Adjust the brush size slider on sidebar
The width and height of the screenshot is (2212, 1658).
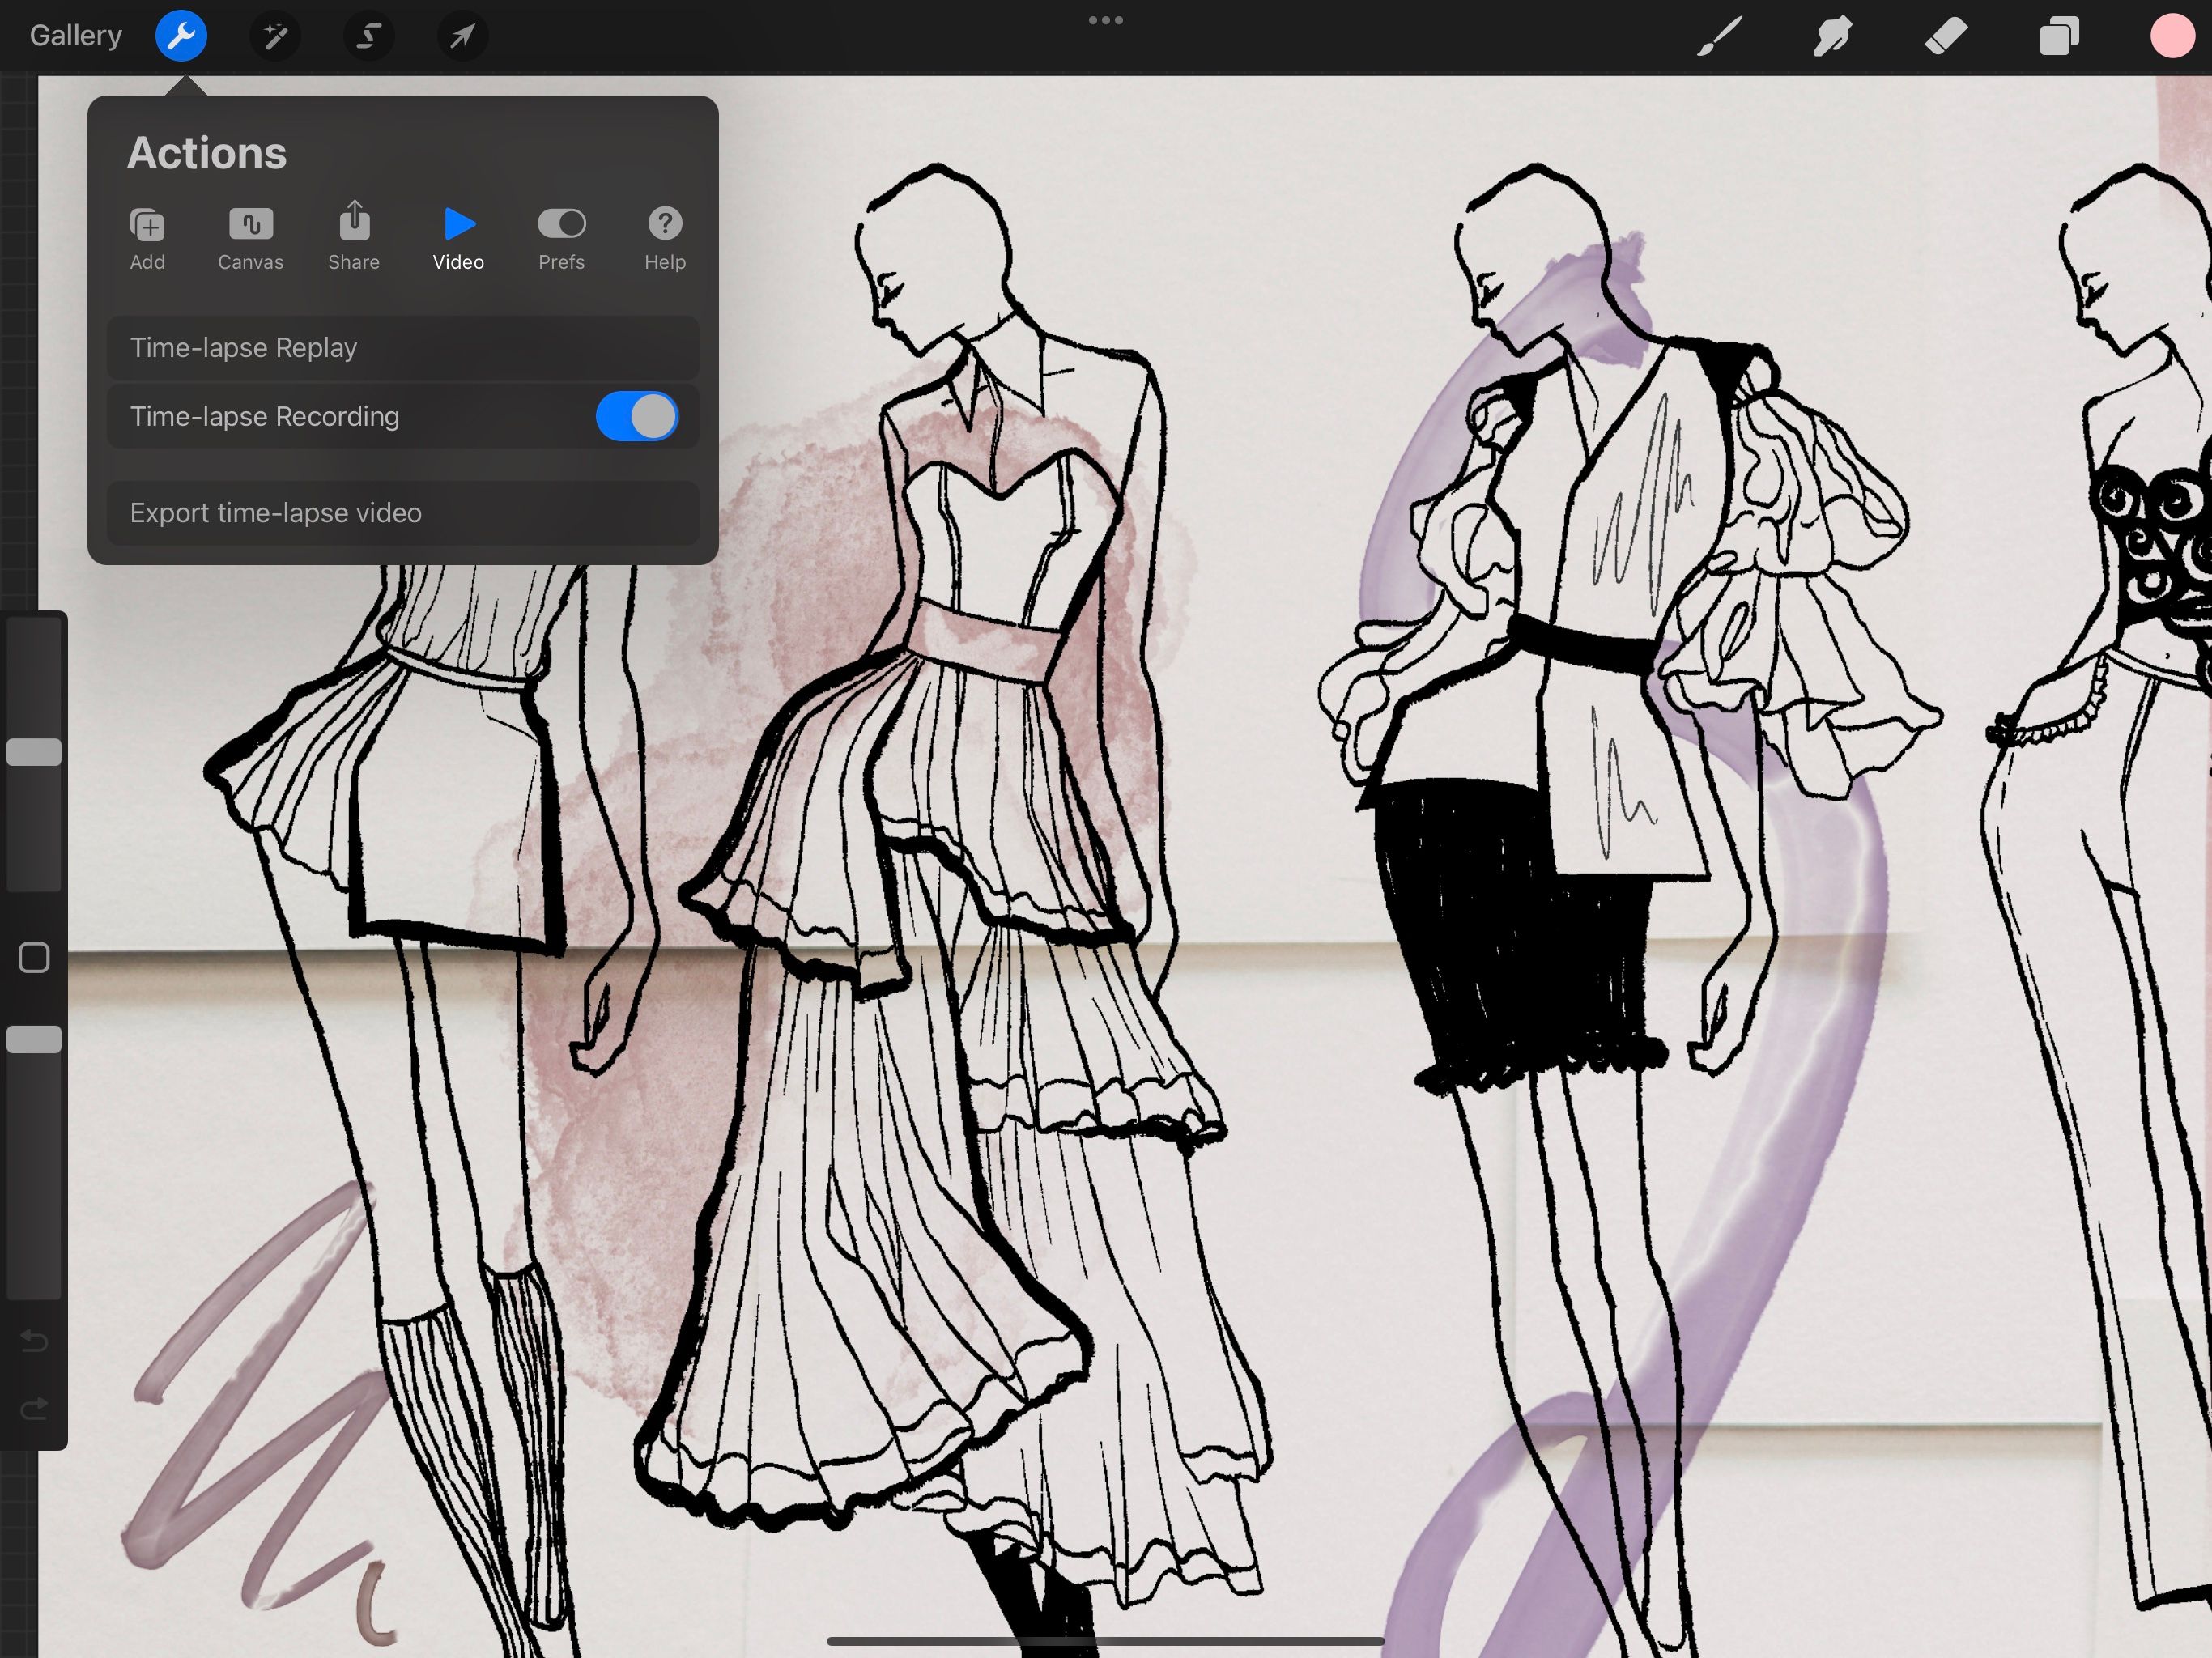tap(33, 752)
